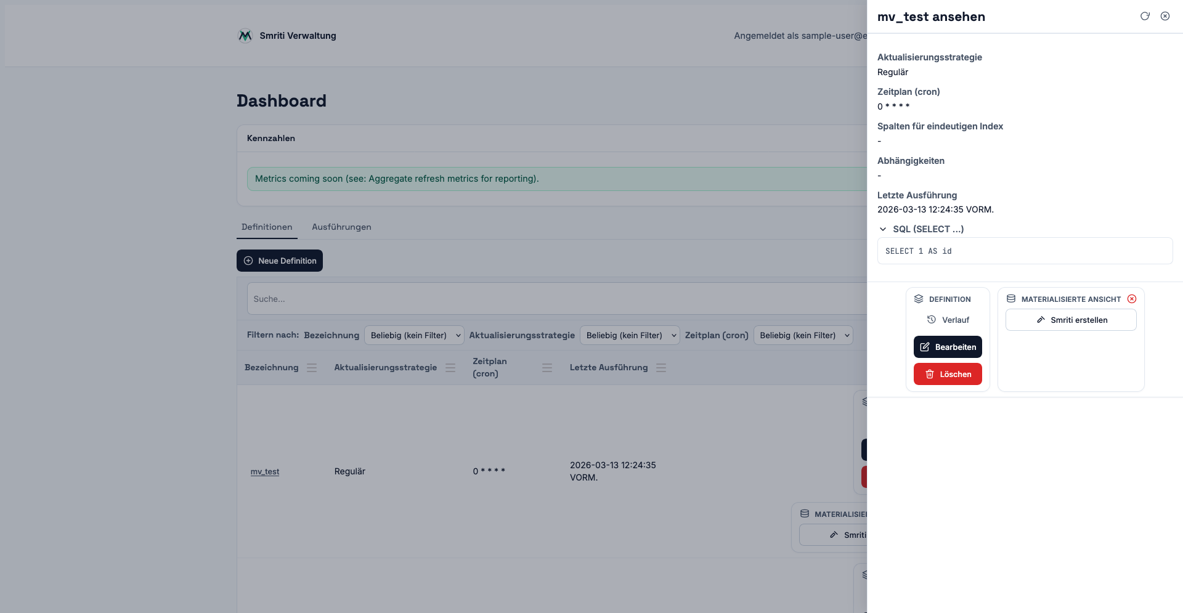Click the Smriti logo icon
Image resolution: width=1183 pixels, height=613 pixels.
pos(245,36)
